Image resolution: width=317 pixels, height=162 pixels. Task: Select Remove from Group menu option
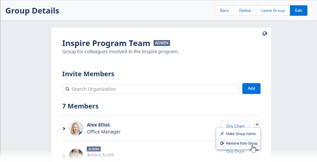tap(241, 144)
